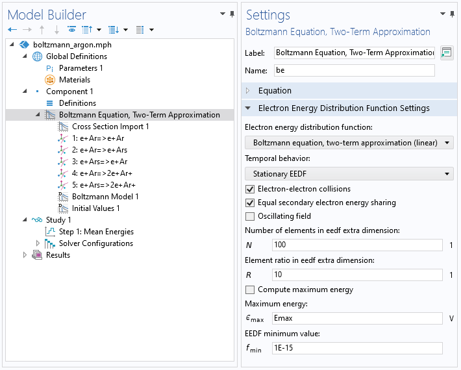Click the Expand All tree icon
Image resolution: width=461 pixels, height=370 pixels.
114,30
